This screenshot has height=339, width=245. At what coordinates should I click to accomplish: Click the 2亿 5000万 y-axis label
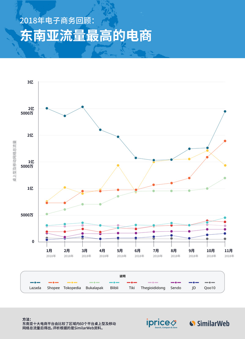pyautogui.click(x=27, y=111)
